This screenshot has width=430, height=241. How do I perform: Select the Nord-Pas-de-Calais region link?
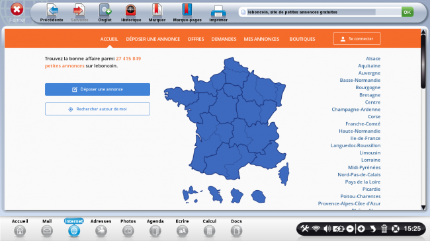[x=359, y=175]
